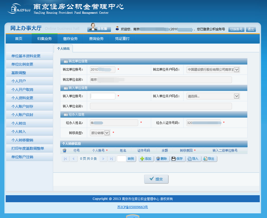Image resolution: width=267 pixels, height=218 pixels.
Task: Expand the 转出单位开户网点 dropdown
Action: (236, 70)
